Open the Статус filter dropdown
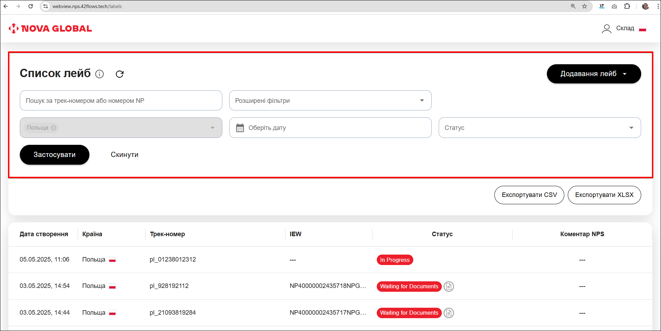Viewport: 661px width, 331px height. tap(539, 128)
